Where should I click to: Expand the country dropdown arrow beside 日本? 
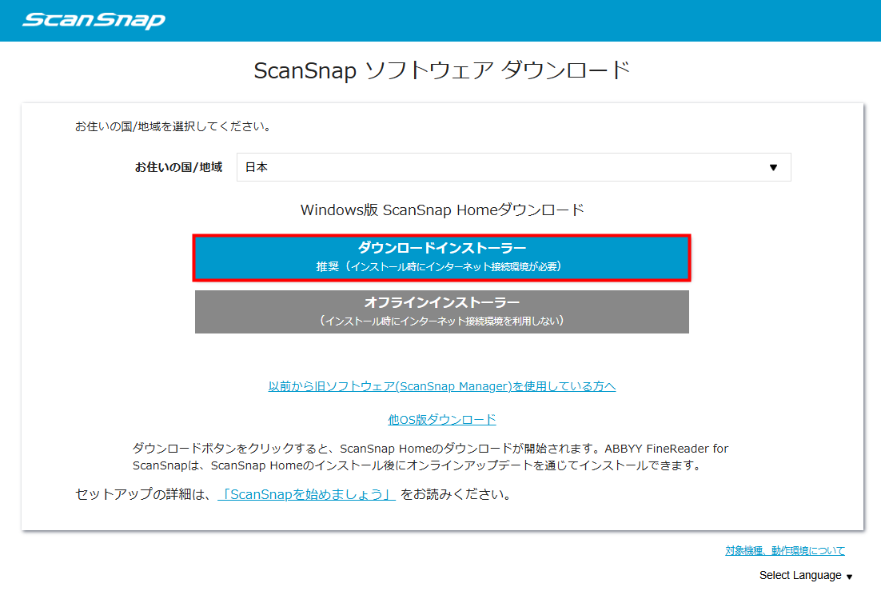point(772,167)
